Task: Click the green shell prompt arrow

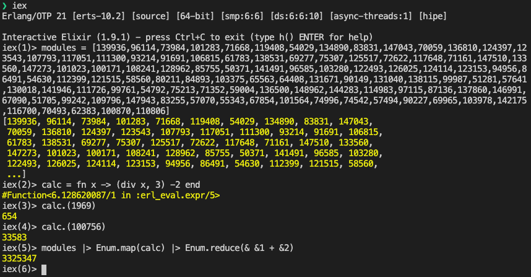Action: pos(4,6)
